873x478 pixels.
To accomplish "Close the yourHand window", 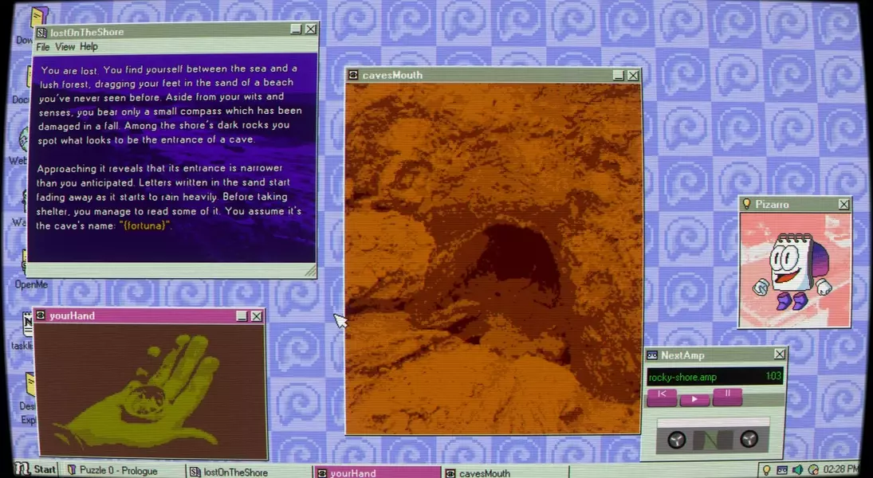I will [256, 316].
